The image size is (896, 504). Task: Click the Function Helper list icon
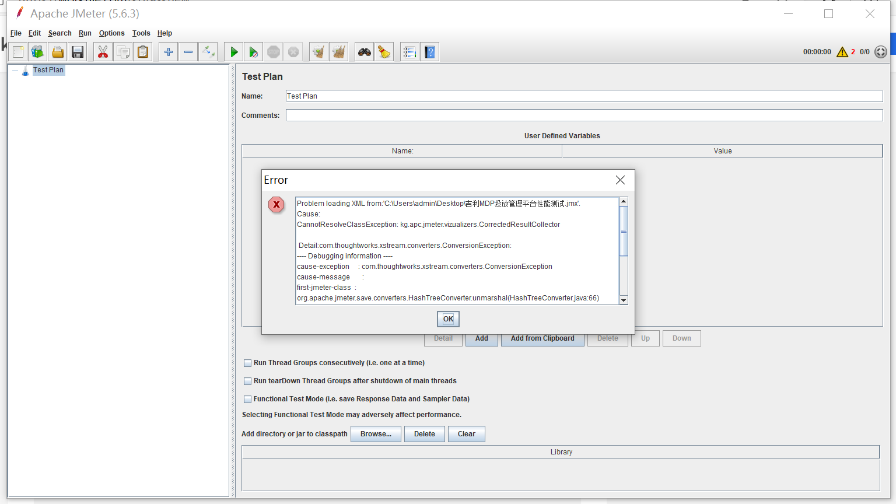(x=409, y=52)
